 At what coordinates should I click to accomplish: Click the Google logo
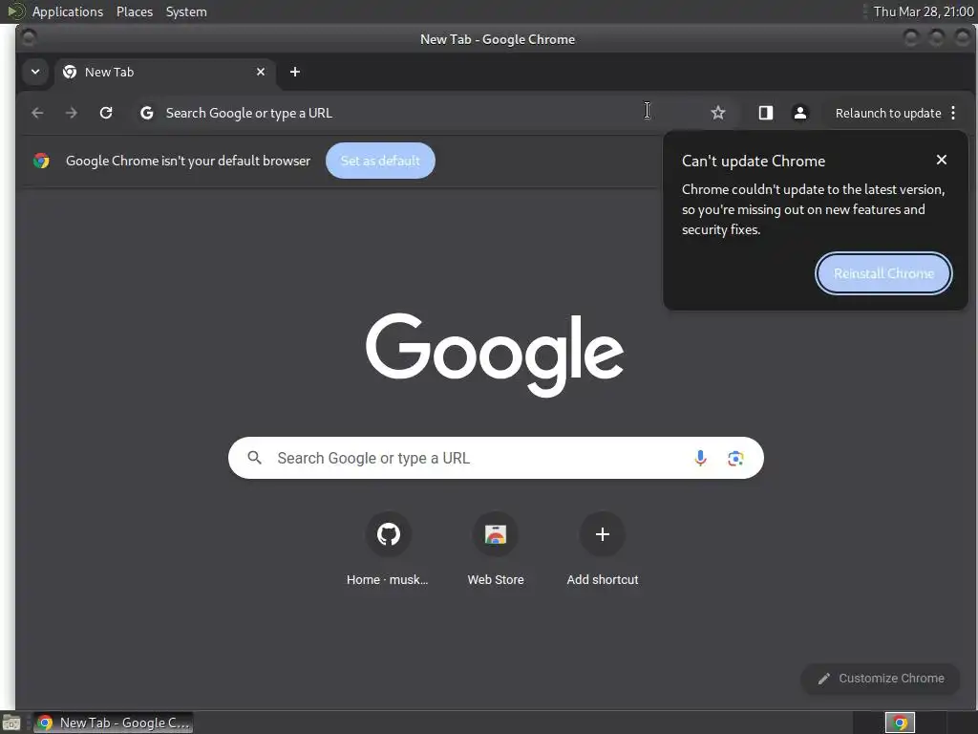pyautogui.click(x=495, y=354)
